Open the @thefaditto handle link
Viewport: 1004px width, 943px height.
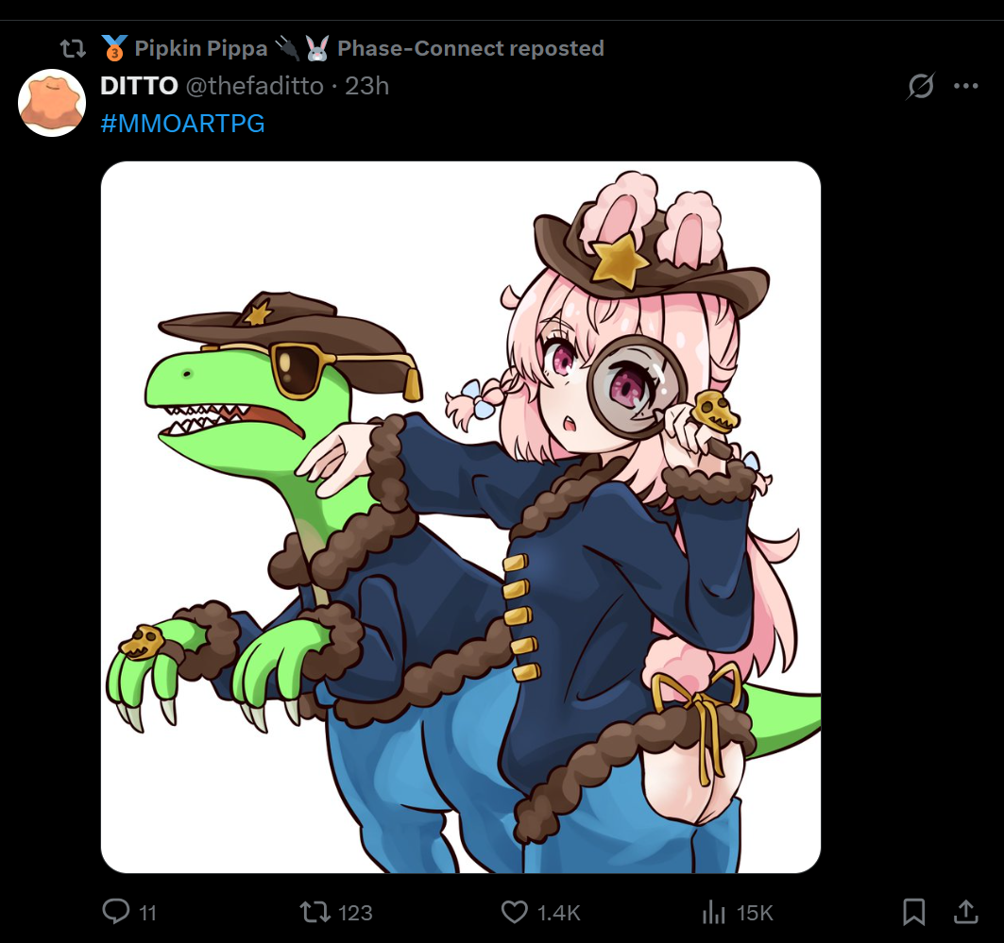point(255,86)
